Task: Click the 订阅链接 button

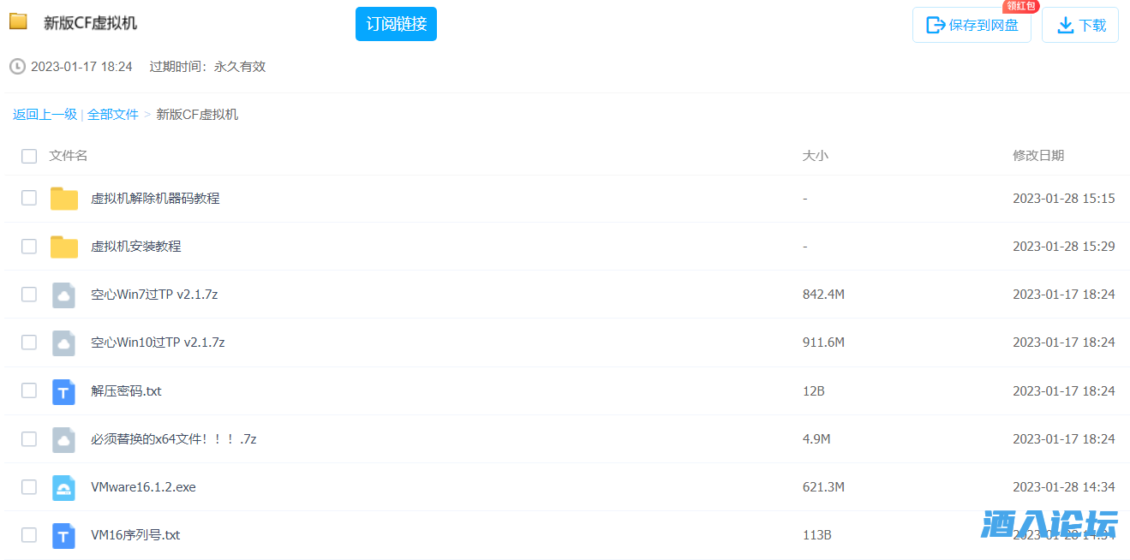Action: (396, 24)
